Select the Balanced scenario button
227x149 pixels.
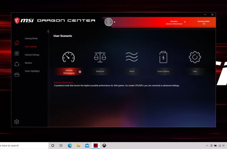[x=100, y=71]
